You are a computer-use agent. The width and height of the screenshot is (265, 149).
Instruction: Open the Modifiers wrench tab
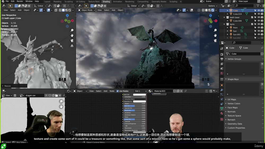(x=222, y=90)
